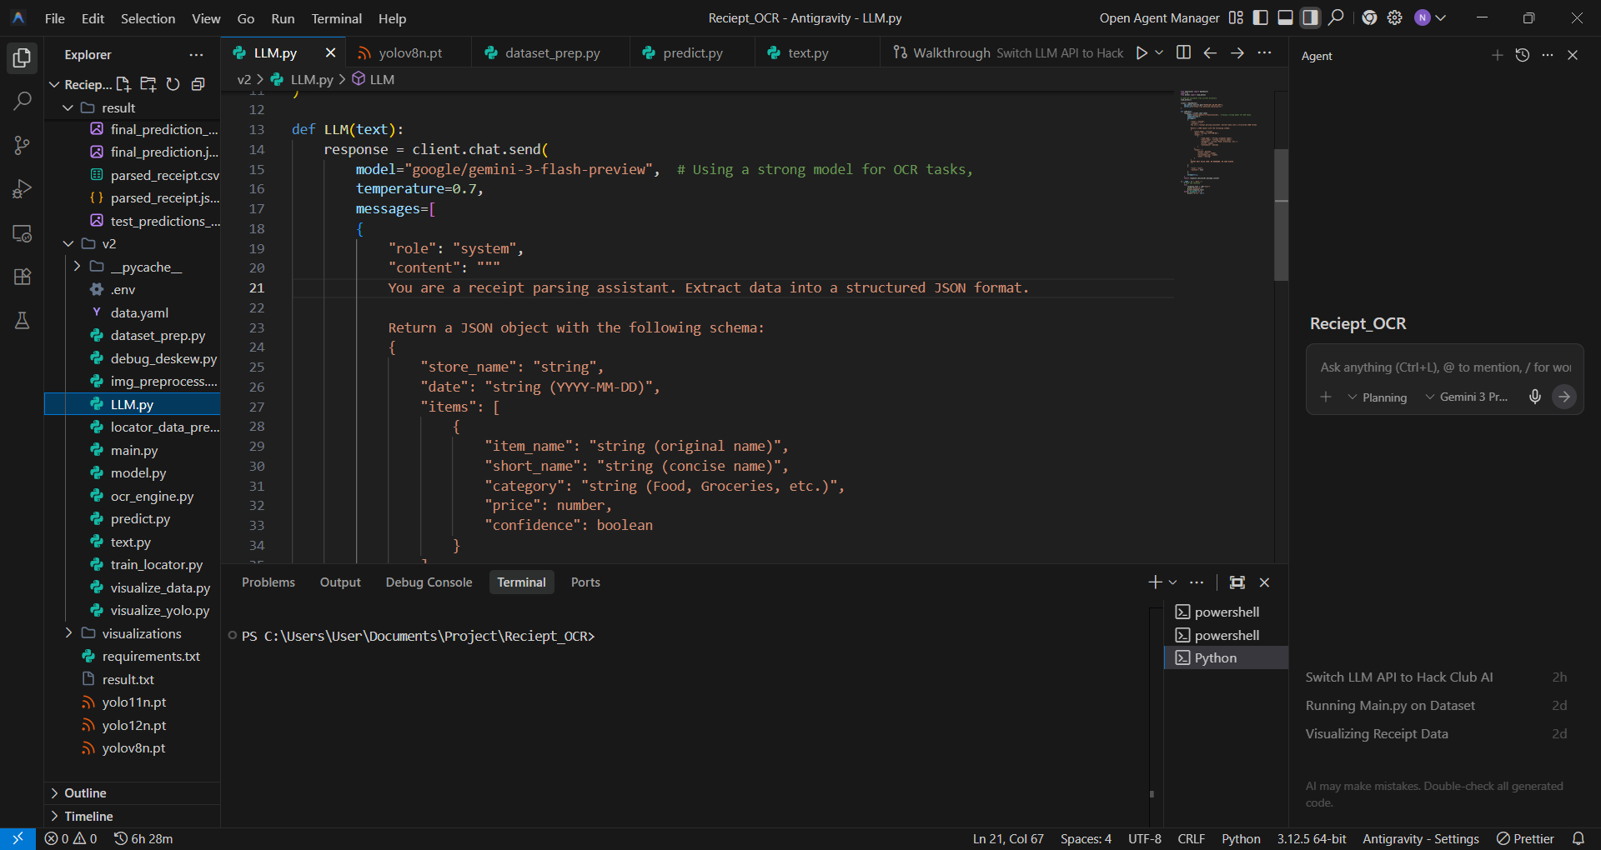Open the Run and Debug view
The height and width of the screenshot is (850, 1601).
[23, 189]
